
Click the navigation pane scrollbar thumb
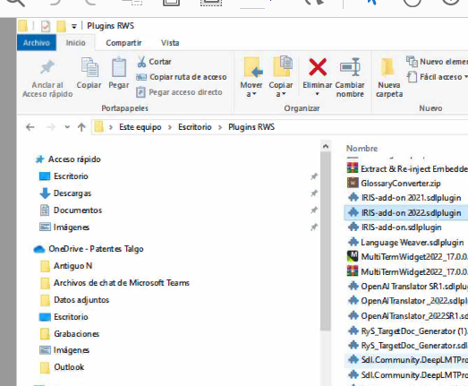pos(326,241)
